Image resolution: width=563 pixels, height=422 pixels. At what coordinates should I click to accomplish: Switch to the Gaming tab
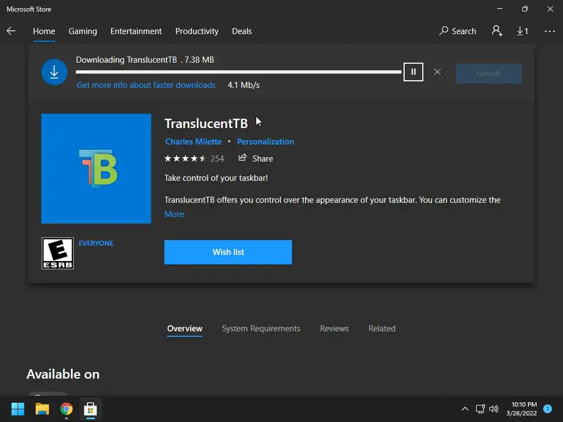point(82,31)
